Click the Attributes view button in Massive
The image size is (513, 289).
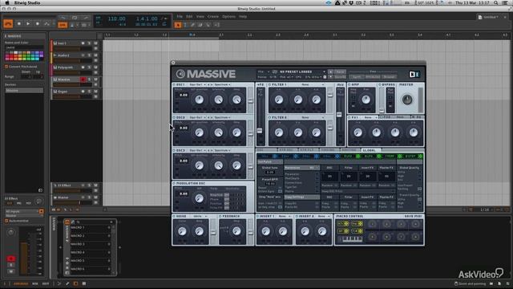click(372, 77)
